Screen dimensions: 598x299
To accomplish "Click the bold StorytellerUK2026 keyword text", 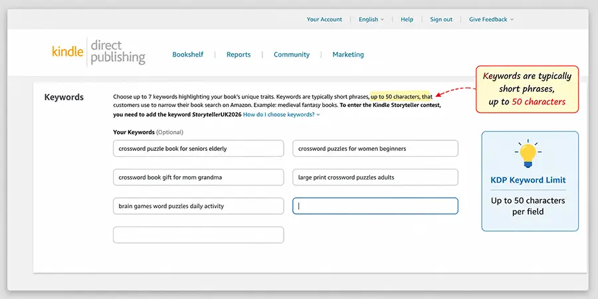I will [x=217, y=114].
